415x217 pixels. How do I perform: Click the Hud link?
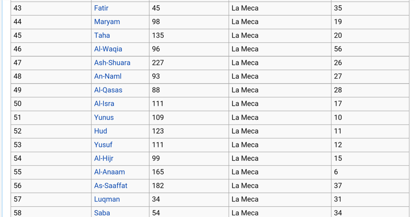pos(101,131)
